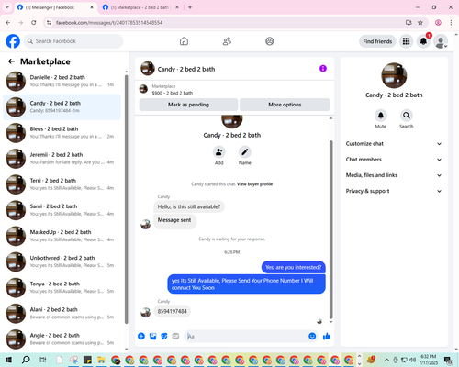Click the conversation list scrollbar

click(x=126, y=199)
